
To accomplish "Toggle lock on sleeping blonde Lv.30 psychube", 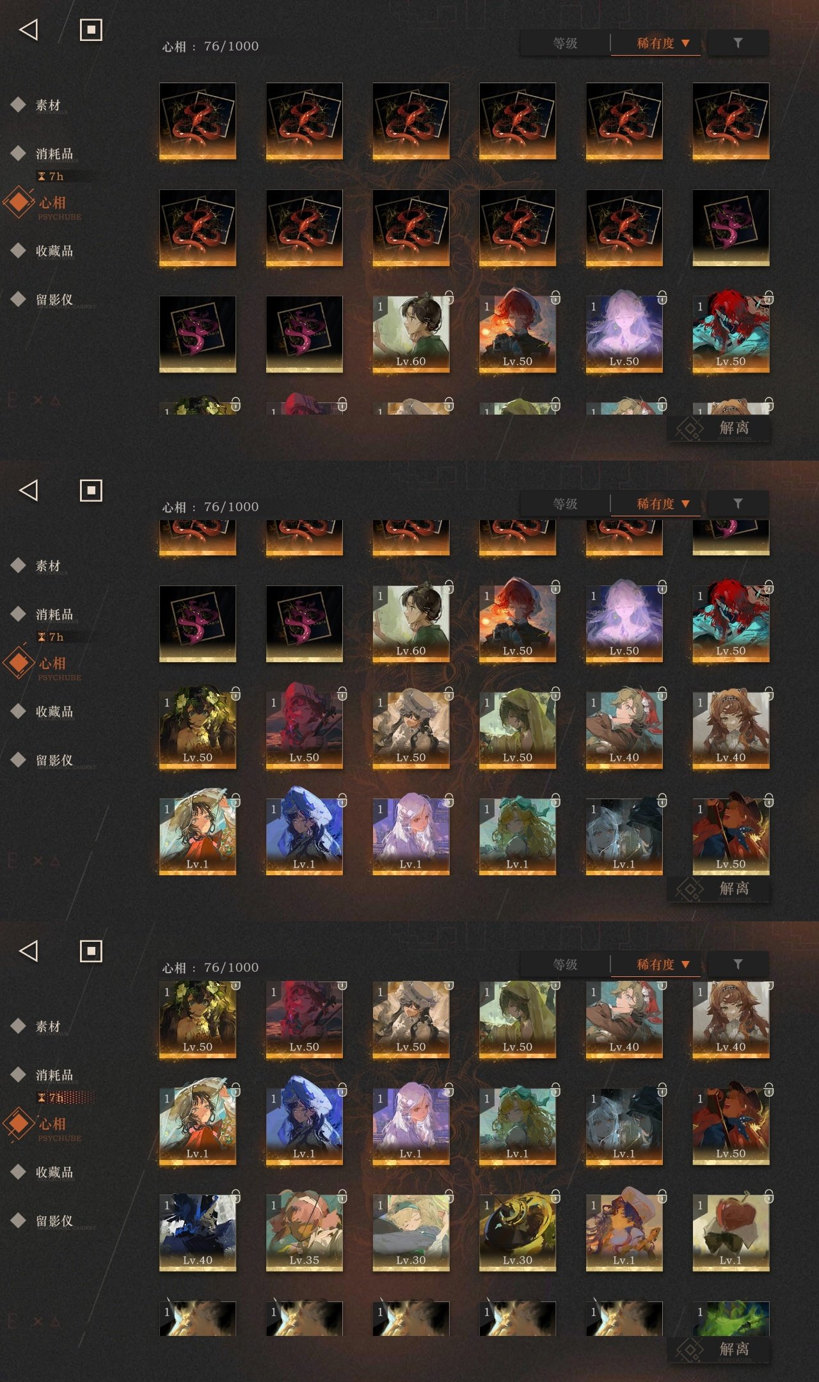I will 449,1196.
